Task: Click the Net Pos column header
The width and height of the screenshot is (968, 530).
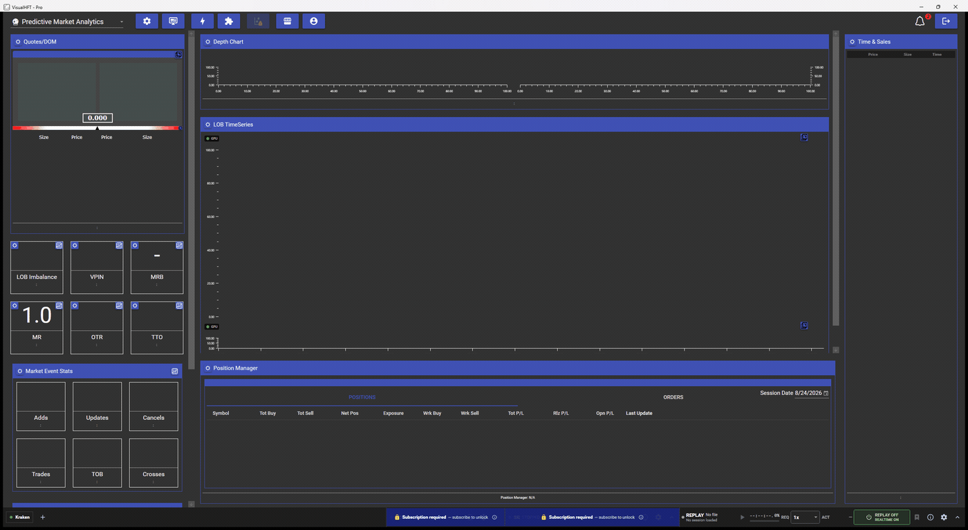Action: click(x=350, y=413)
